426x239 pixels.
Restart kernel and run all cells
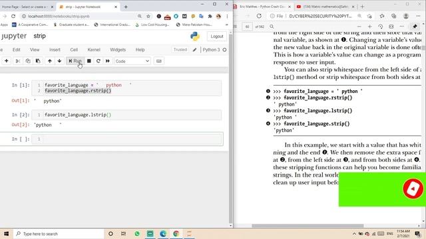[x=108, y=61]
